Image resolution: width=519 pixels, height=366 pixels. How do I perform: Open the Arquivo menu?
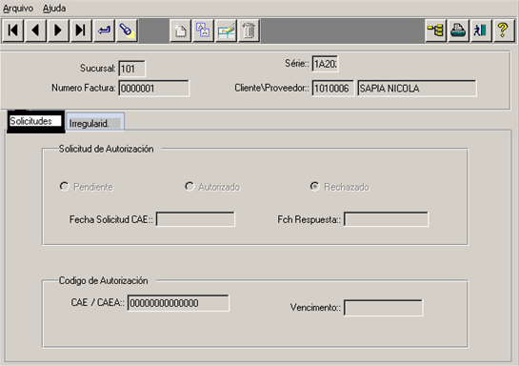pyautogui.click(x=18, y=9)
